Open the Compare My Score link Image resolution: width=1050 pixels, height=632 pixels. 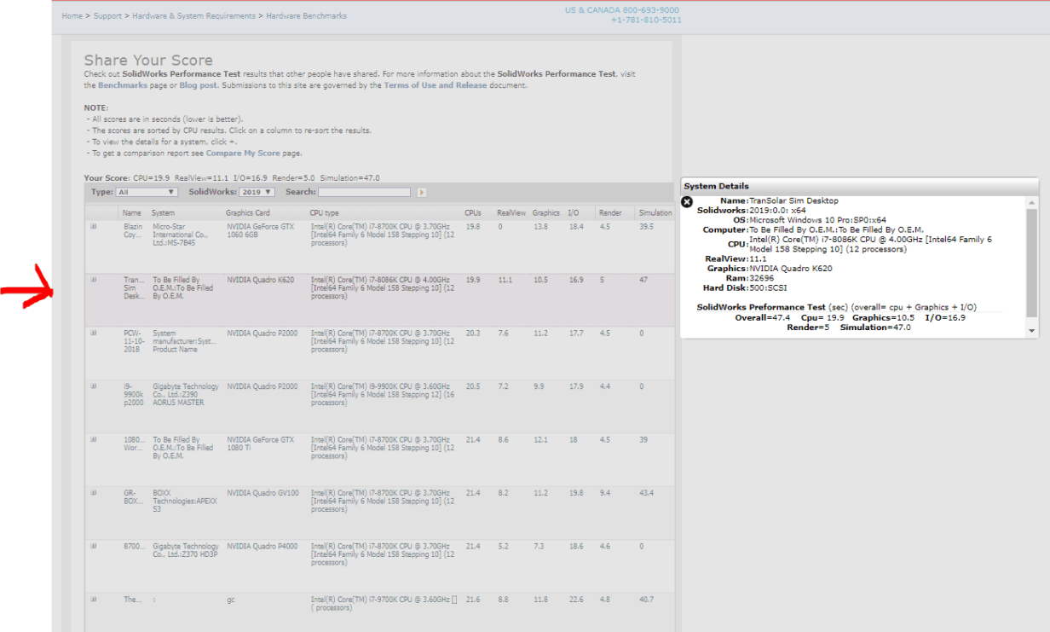(243, 154)
